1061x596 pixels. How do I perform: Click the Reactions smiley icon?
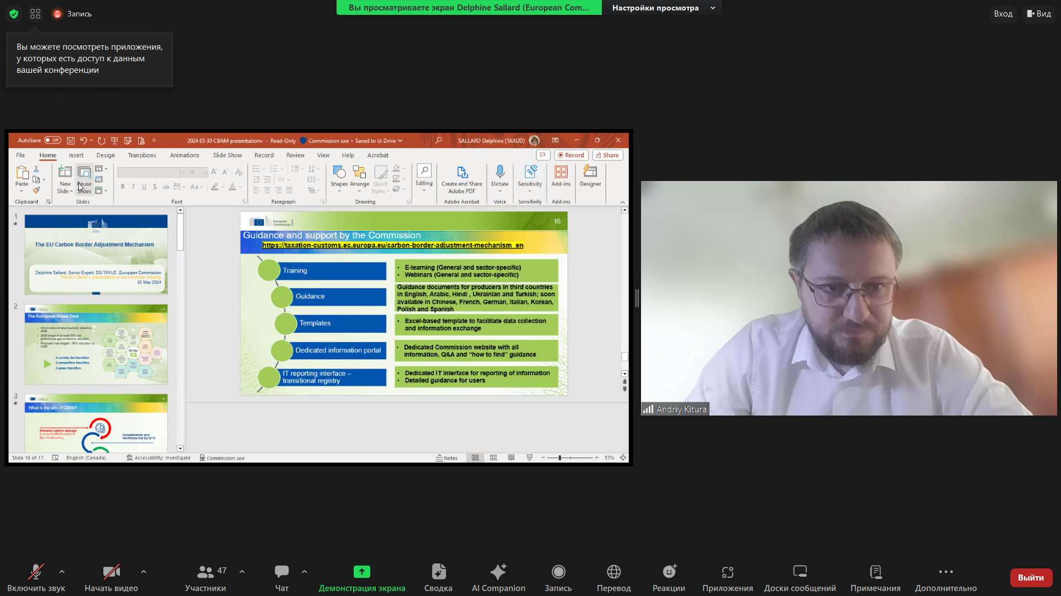(x=669, y=572)
